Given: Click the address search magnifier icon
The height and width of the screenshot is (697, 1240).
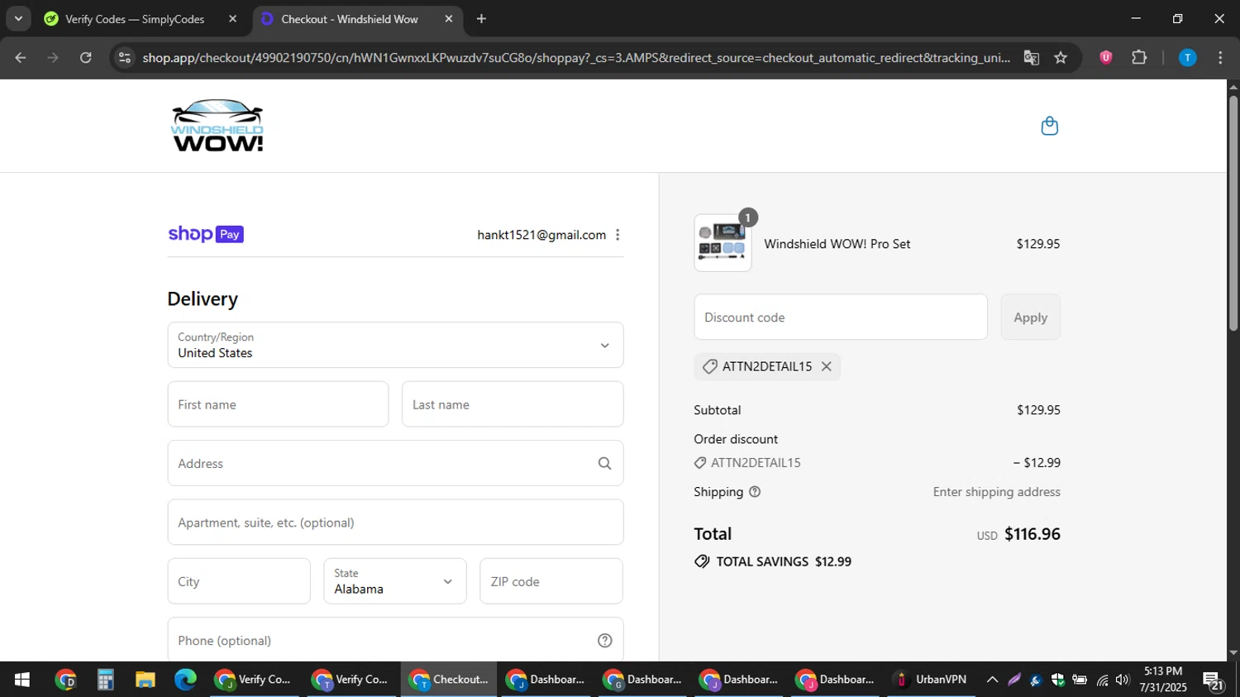Looking at the screenshot, I should [604, 464].
